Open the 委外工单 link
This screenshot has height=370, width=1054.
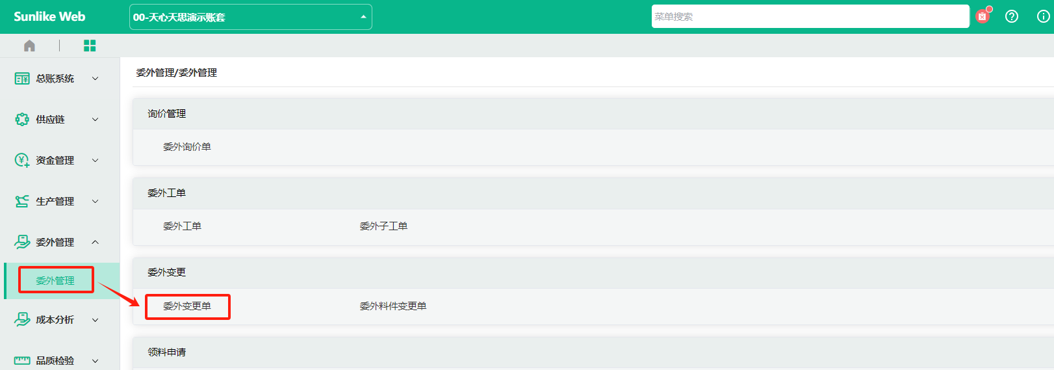tap(182, 226)
